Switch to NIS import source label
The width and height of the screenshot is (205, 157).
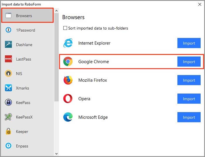tap(19, 74)
